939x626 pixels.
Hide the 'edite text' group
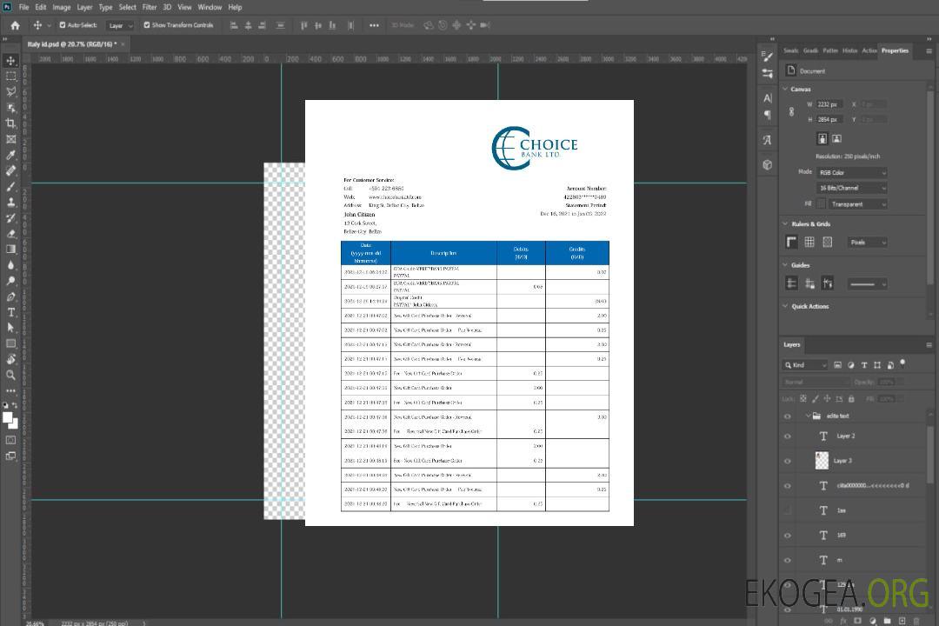[x=788, y=416]
